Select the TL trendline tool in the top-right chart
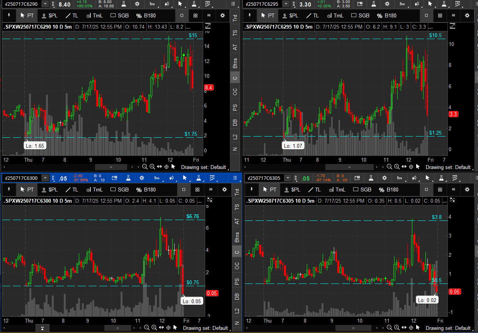478x333 pixels. [312, 15]
